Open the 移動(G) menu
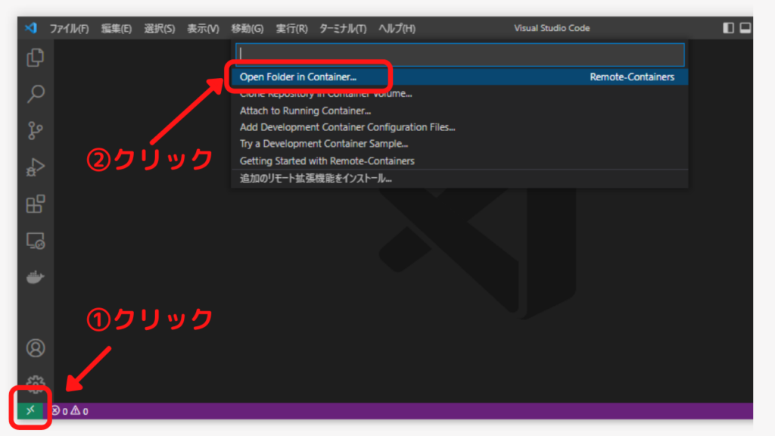Screen dimensions: 775x436 pos(247,28)
